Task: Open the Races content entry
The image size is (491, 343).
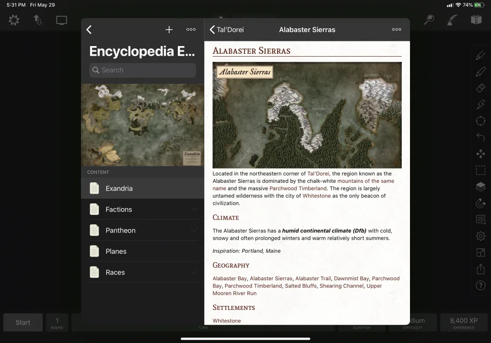Action: pyautogui.click(x=143, y=272)
